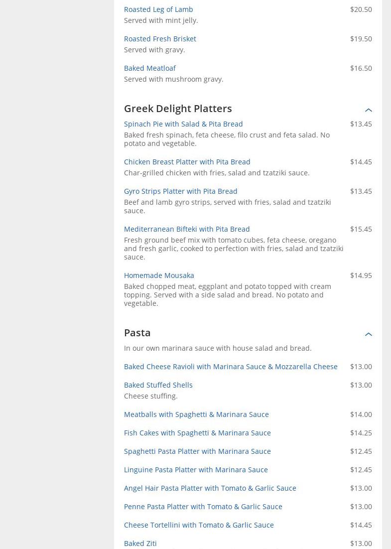Screen dimensions: 391x549
Task: Select Gyro Strips Platter with Pita Bread
Action: (180, 191)
